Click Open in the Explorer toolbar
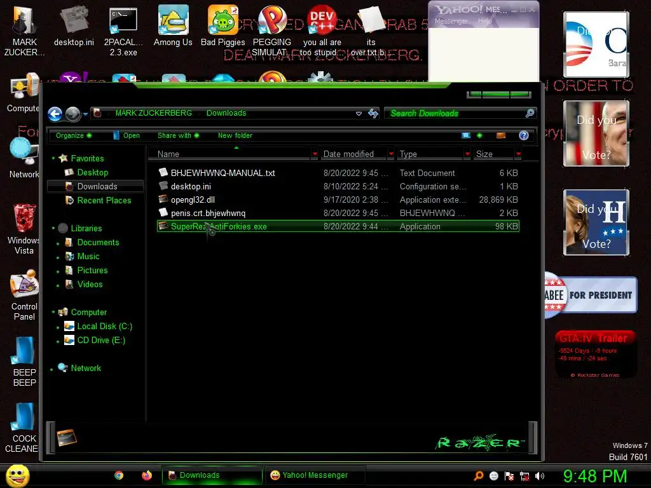The width and height of the screenshot is (651, 488). 127,136
